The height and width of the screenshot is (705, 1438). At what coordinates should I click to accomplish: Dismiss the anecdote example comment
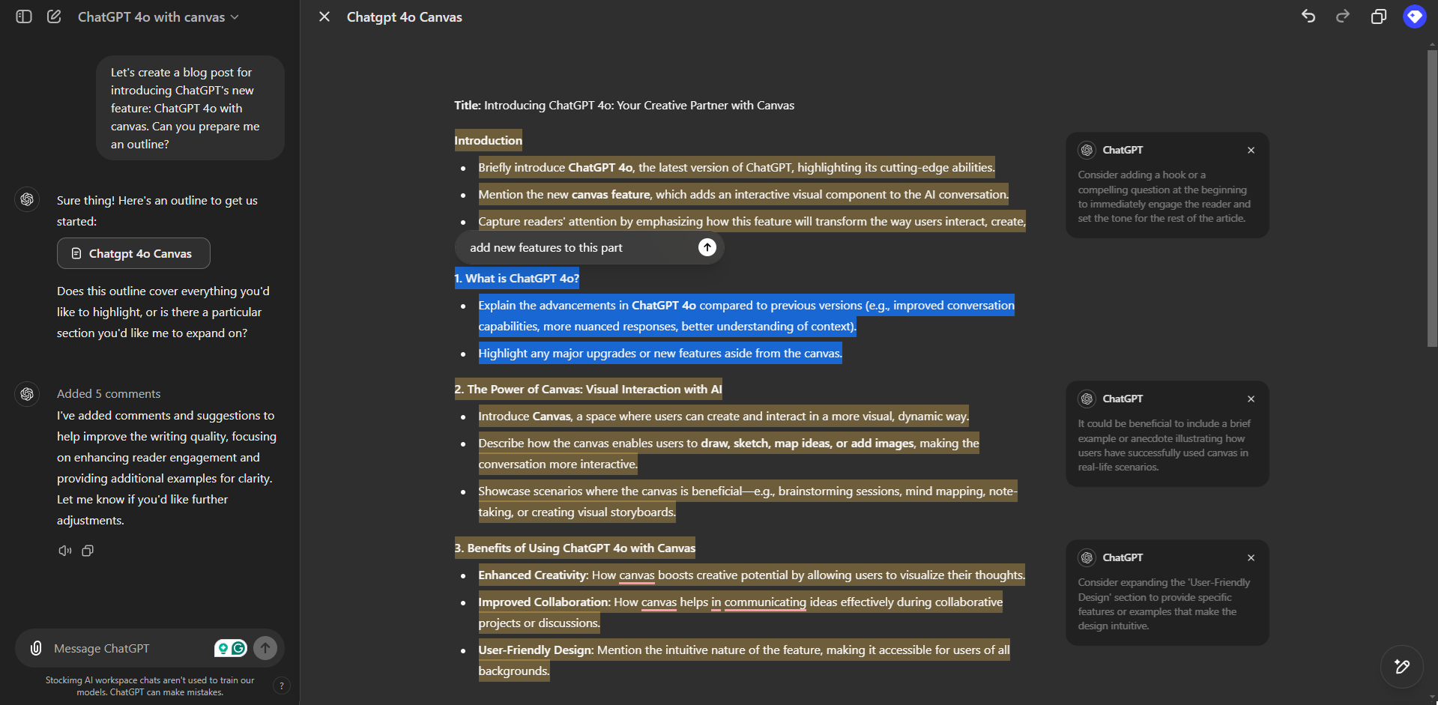pyautogui.click(x=1251, y=399)
